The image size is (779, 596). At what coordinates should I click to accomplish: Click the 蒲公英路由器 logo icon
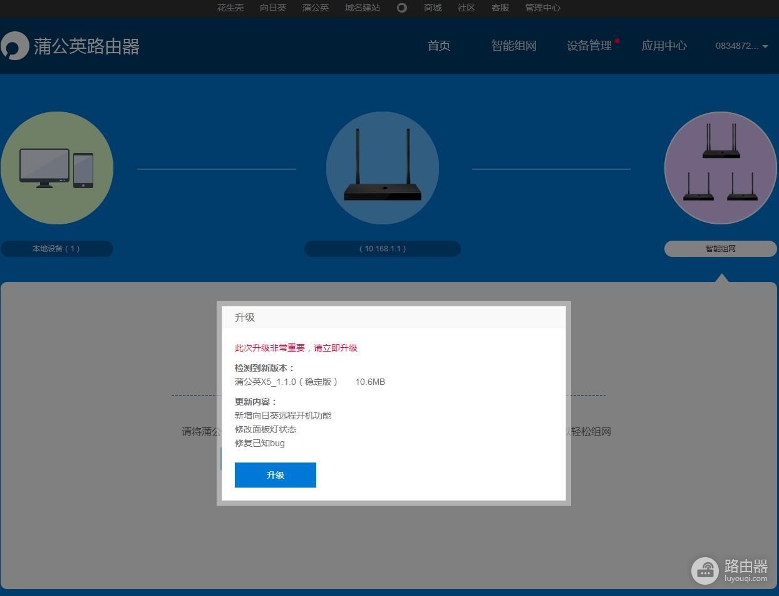14,46
